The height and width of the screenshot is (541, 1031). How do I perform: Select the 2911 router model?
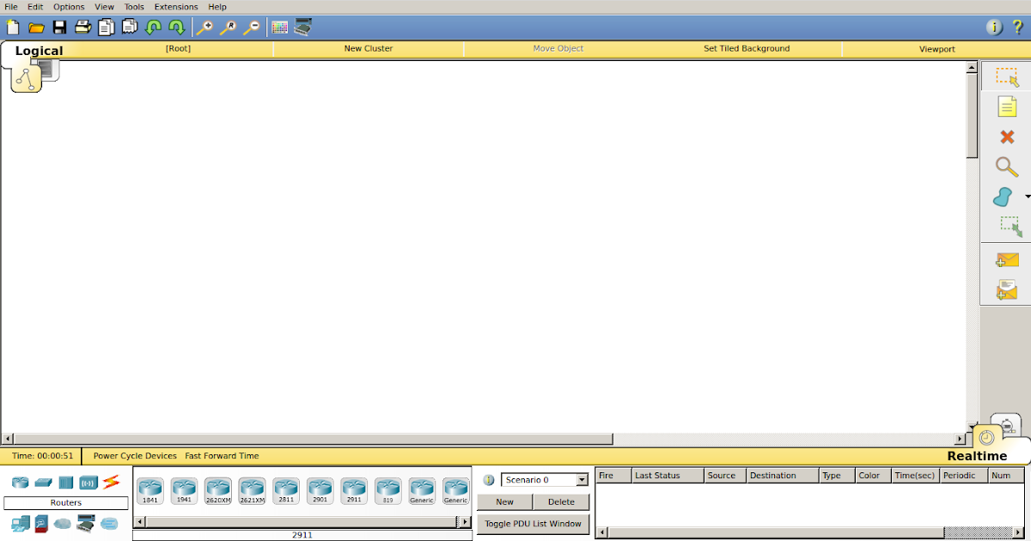[x=354, y=489]
